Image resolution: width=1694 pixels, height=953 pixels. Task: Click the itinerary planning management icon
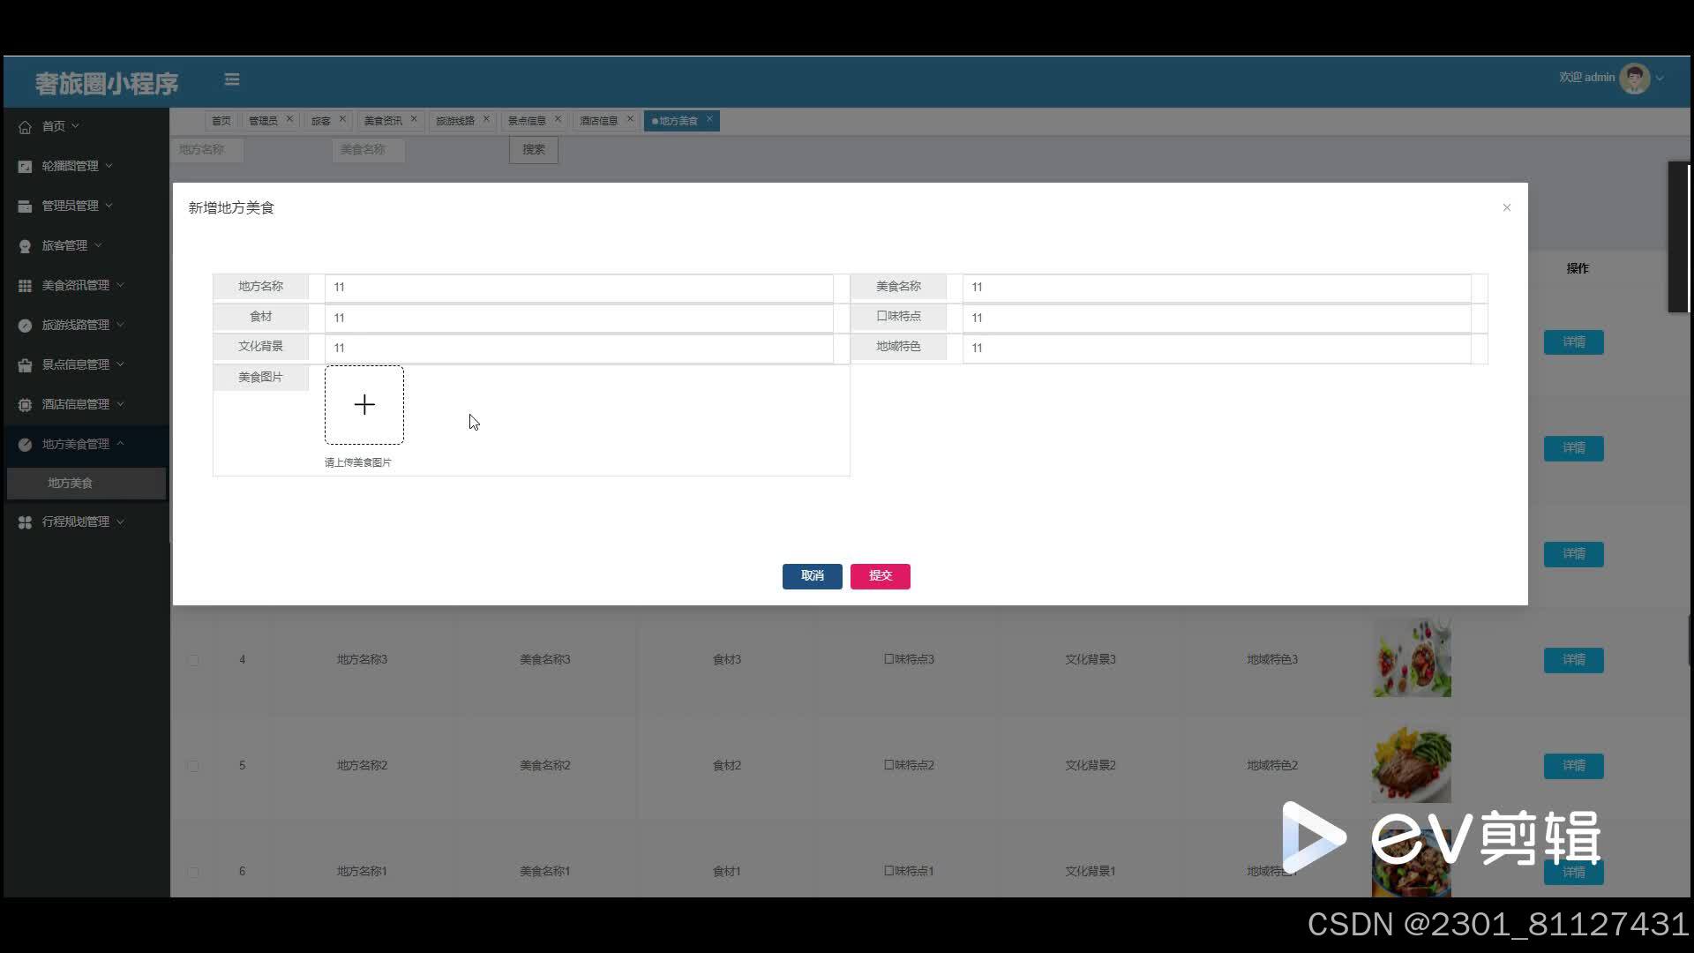tap(25, 522)
